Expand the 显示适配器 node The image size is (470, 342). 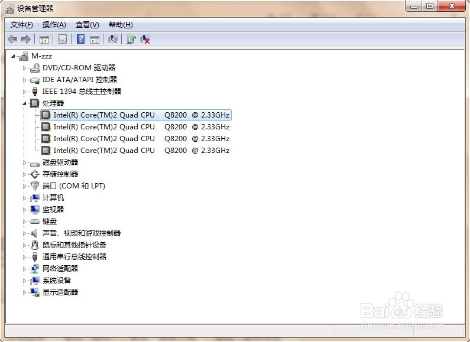point(25,292)
